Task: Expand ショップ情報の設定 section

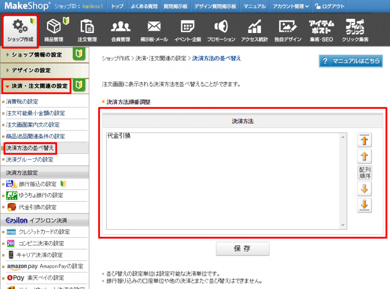Action: pyautogui.click(x=37, y=54)
